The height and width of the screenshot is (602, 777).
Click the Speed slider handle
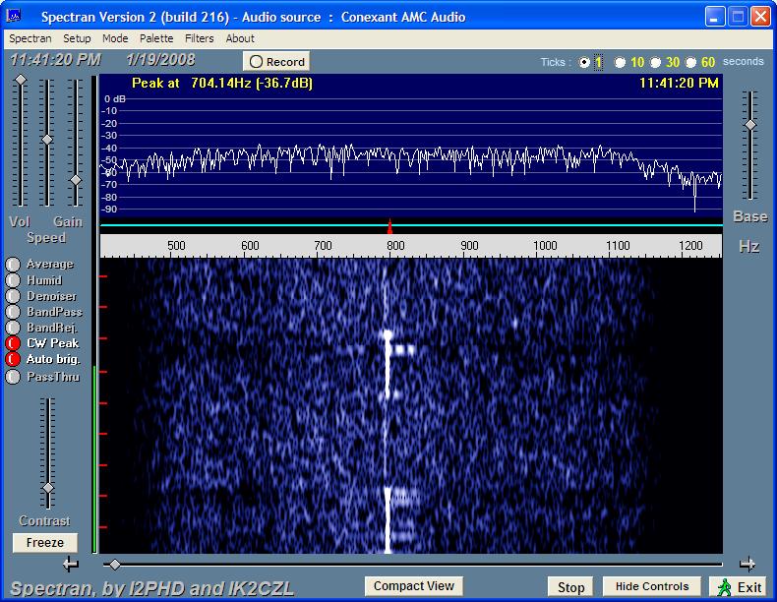47,140
